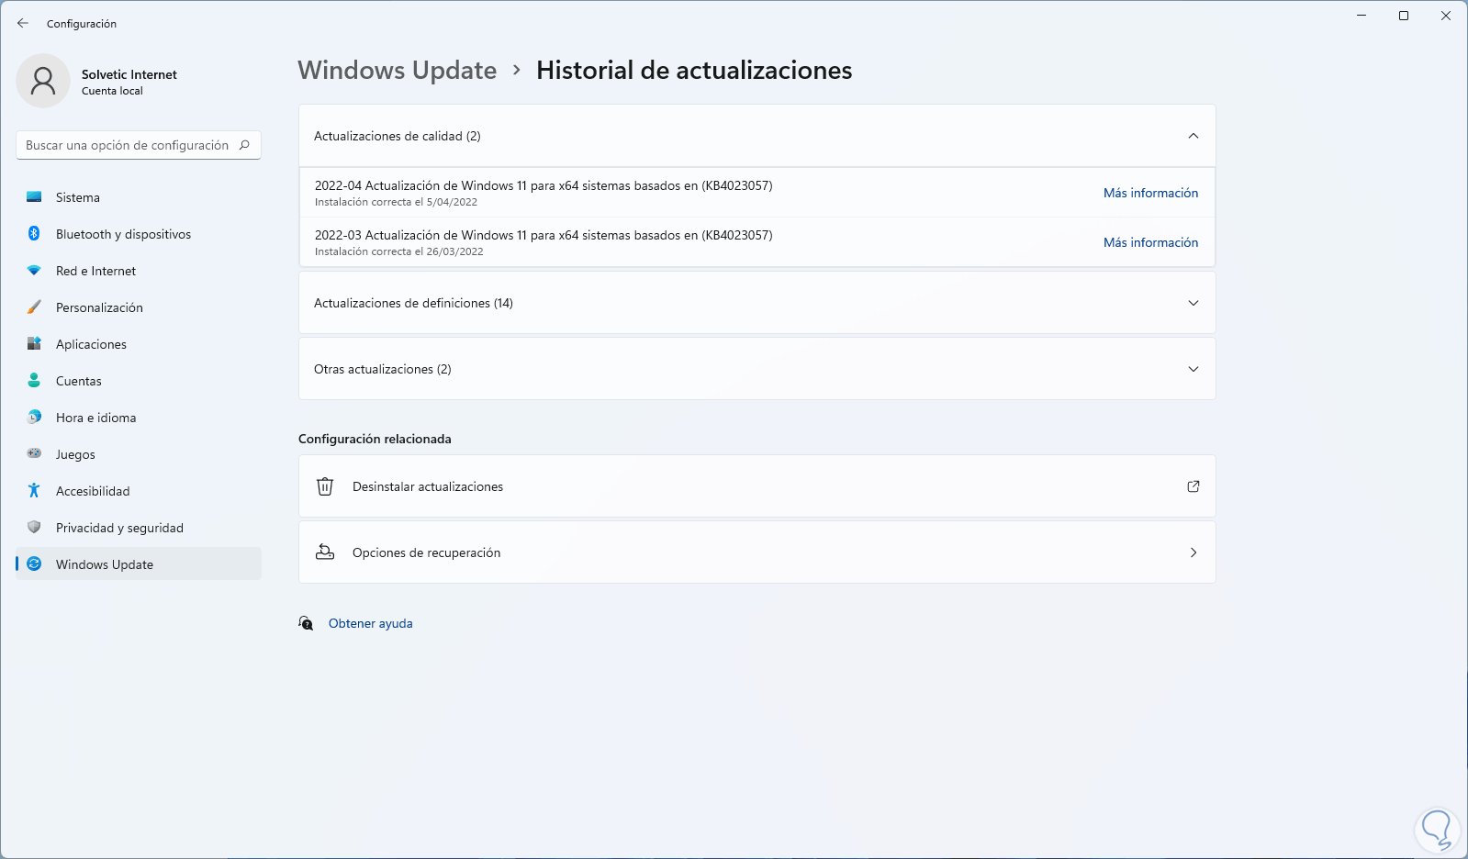Click Más información for 2022-03 update
The height and width of the screenshot is (859, 1468).
pos(1150,242)
